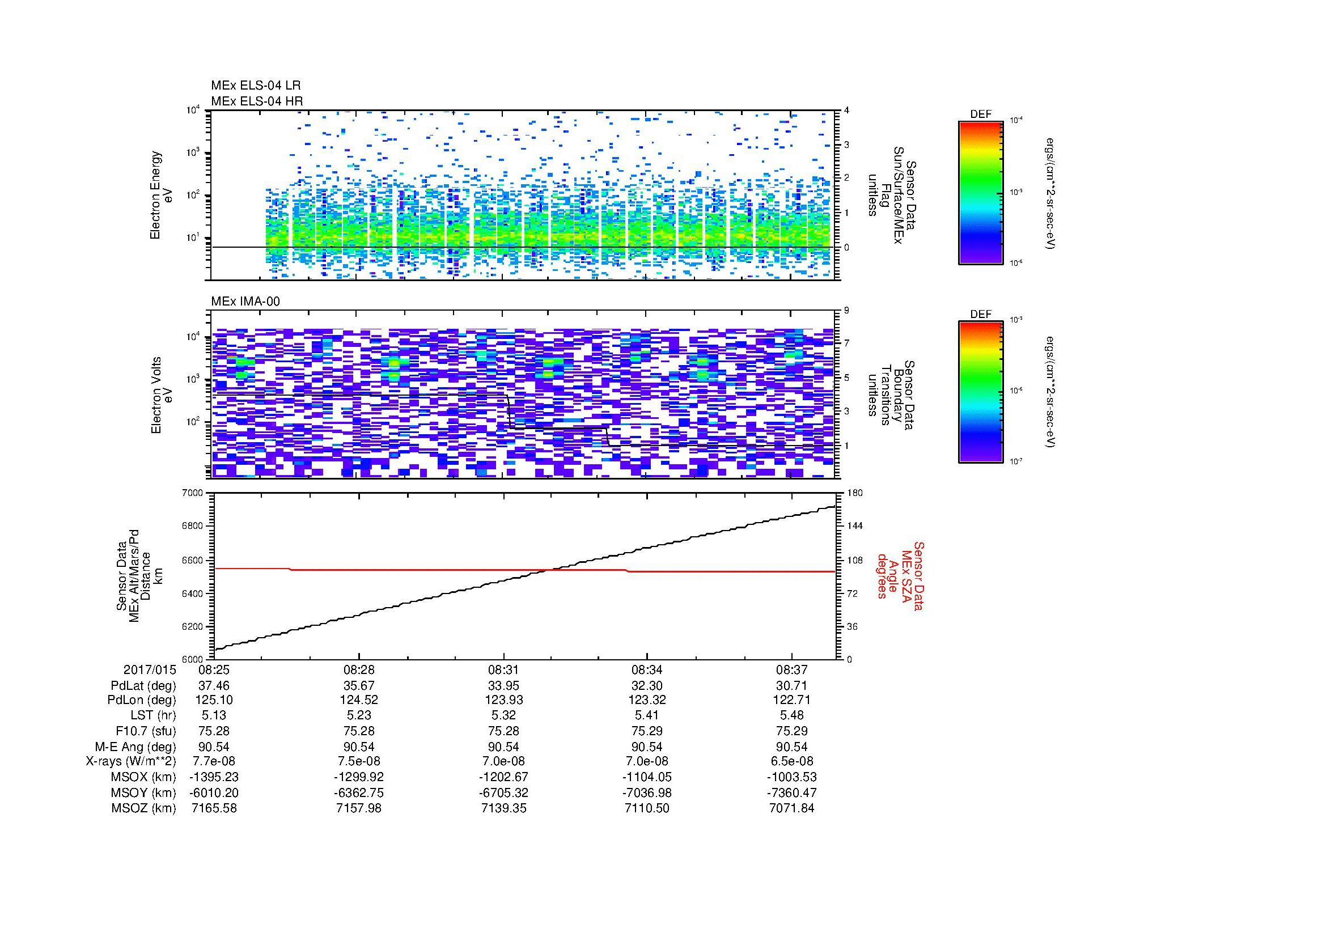Click the 'LST (hr)' row label
This screenshot has width=1326, height=937.
[x=152, y=716]
